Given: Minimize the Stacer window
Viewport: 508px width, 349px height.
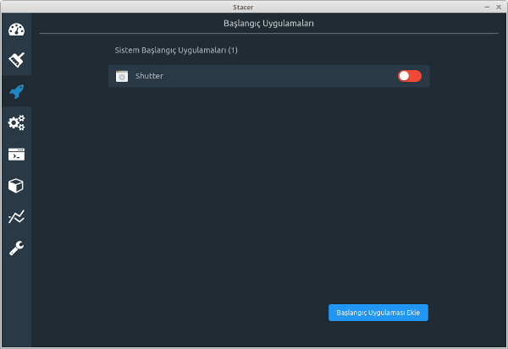Looking at the screenshot, I should tap(487, 7).
